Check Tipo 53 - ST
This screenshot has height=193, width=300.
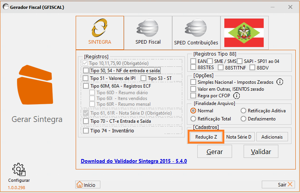[x=143, y=78]
